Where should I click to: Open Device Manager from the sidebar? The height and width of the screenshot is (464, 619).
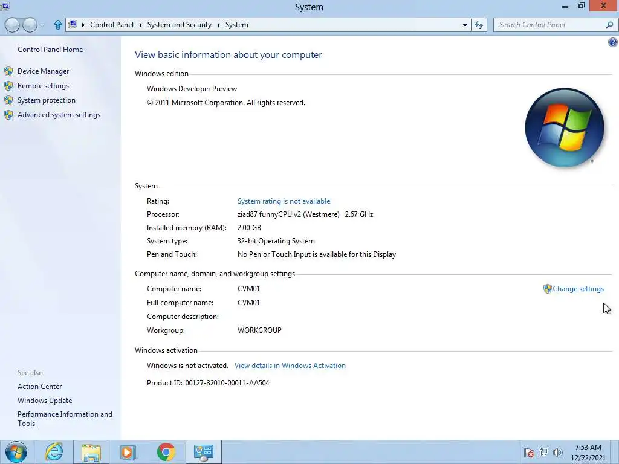click(43, 71)
